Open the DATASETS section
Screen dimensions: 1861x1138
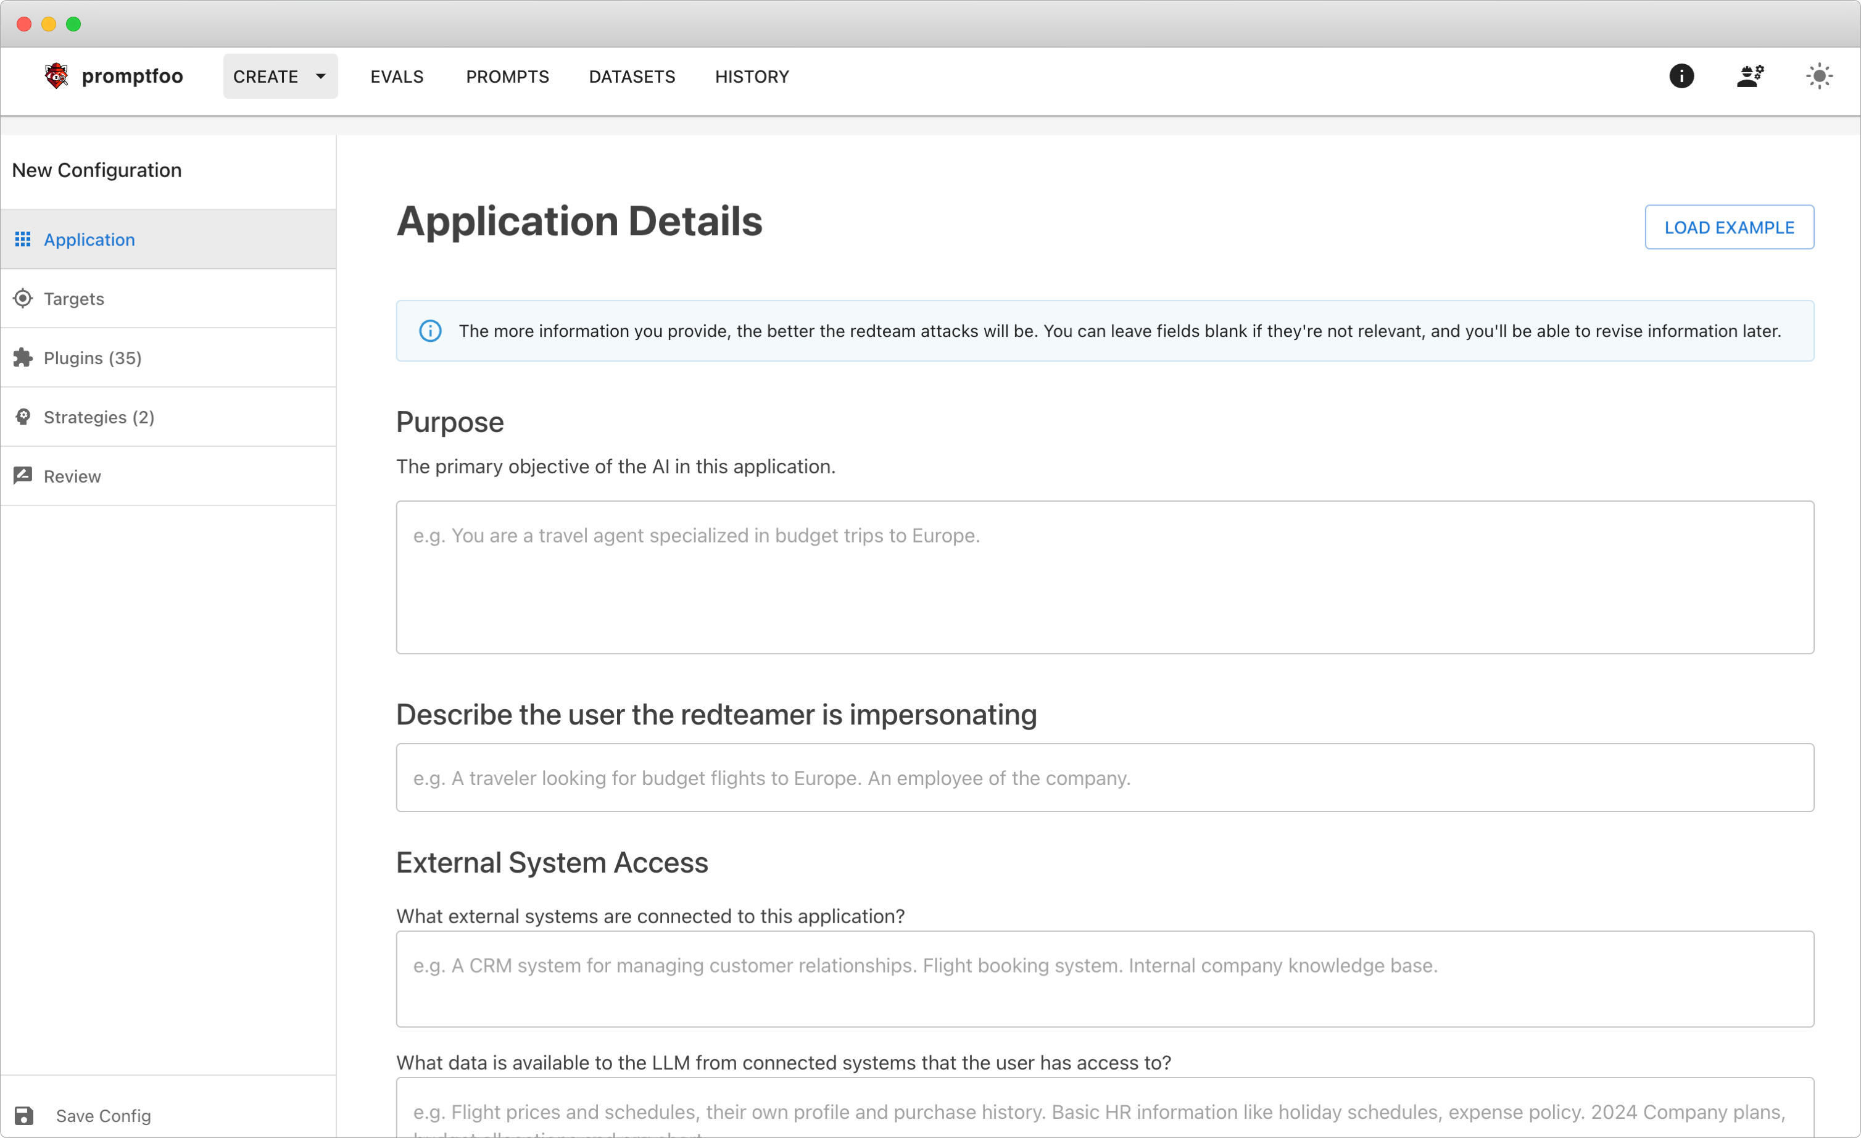(x=631, y=77)
